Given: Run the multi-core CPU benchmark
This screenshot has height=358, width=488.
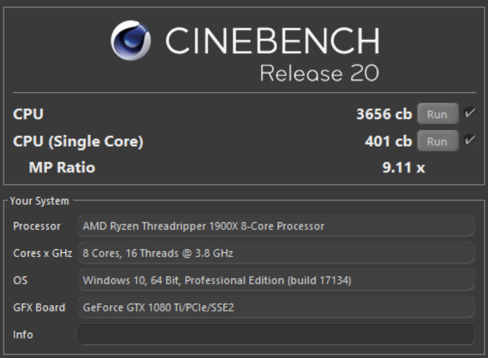Looking at the screenshot, I should coord(437,114).
